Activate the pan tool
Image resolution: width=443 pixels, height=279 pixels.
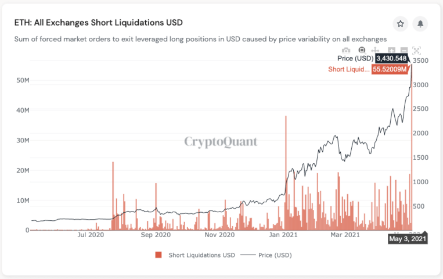[x=375, y=51]
